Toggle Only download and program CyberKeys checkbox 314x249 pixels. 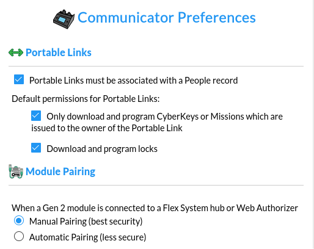coord(36,115)
